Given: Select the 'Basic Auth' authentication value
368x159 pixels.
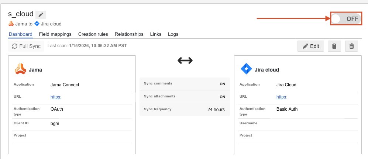Looking at the screenshot, I should click(287, 109).
